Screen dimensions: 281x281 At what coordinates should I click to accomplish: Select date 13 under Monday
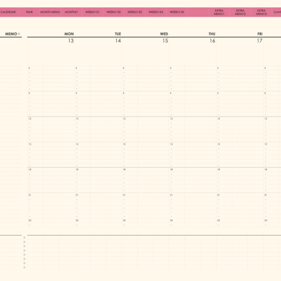71,41
